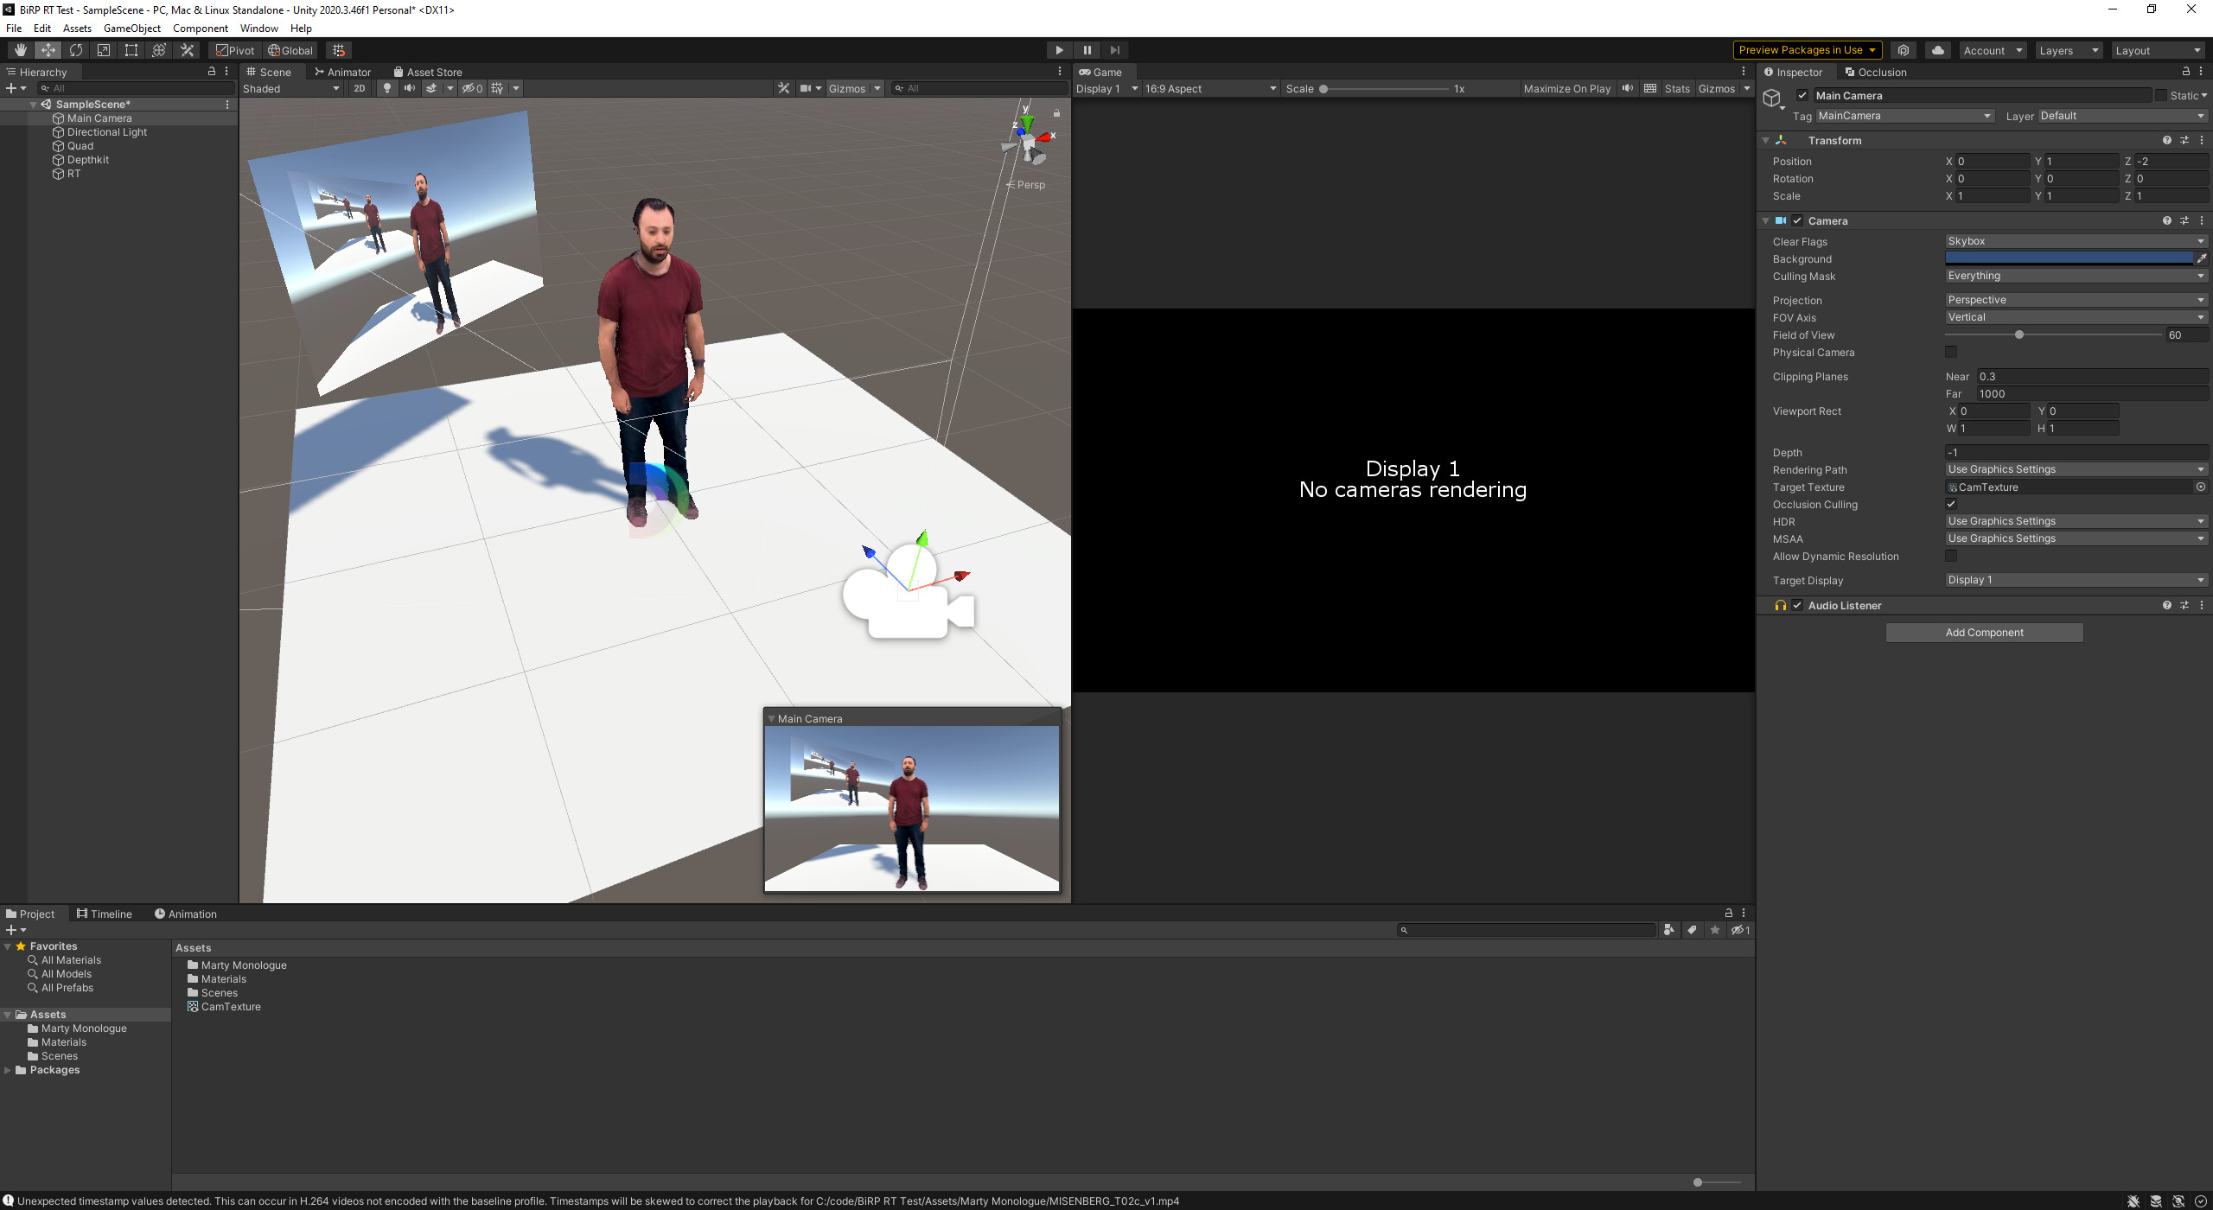Viewport: 2213px width, 1210px height.
Task: Select the Hand tool in toolbar
Action: click(x=20, y=50)
